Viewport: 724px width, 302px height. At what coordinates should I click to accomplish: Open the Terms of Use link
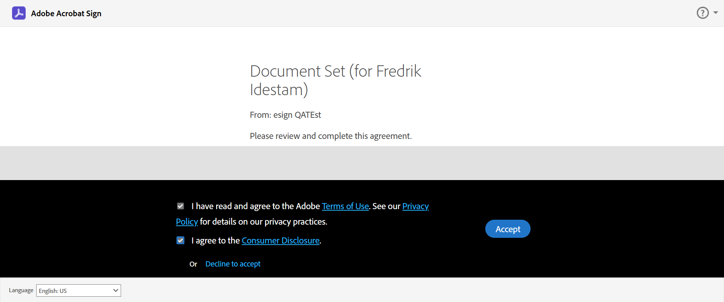point(345,206)
